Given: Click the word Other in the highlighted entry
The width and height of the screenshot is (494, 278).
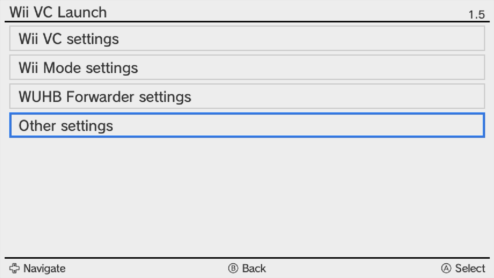Looking at the screenshot, I should tap(37, 126).
